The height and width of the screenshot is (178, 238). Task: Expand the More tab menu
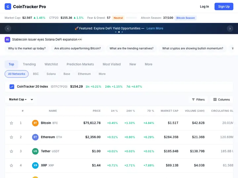point(148,64)
